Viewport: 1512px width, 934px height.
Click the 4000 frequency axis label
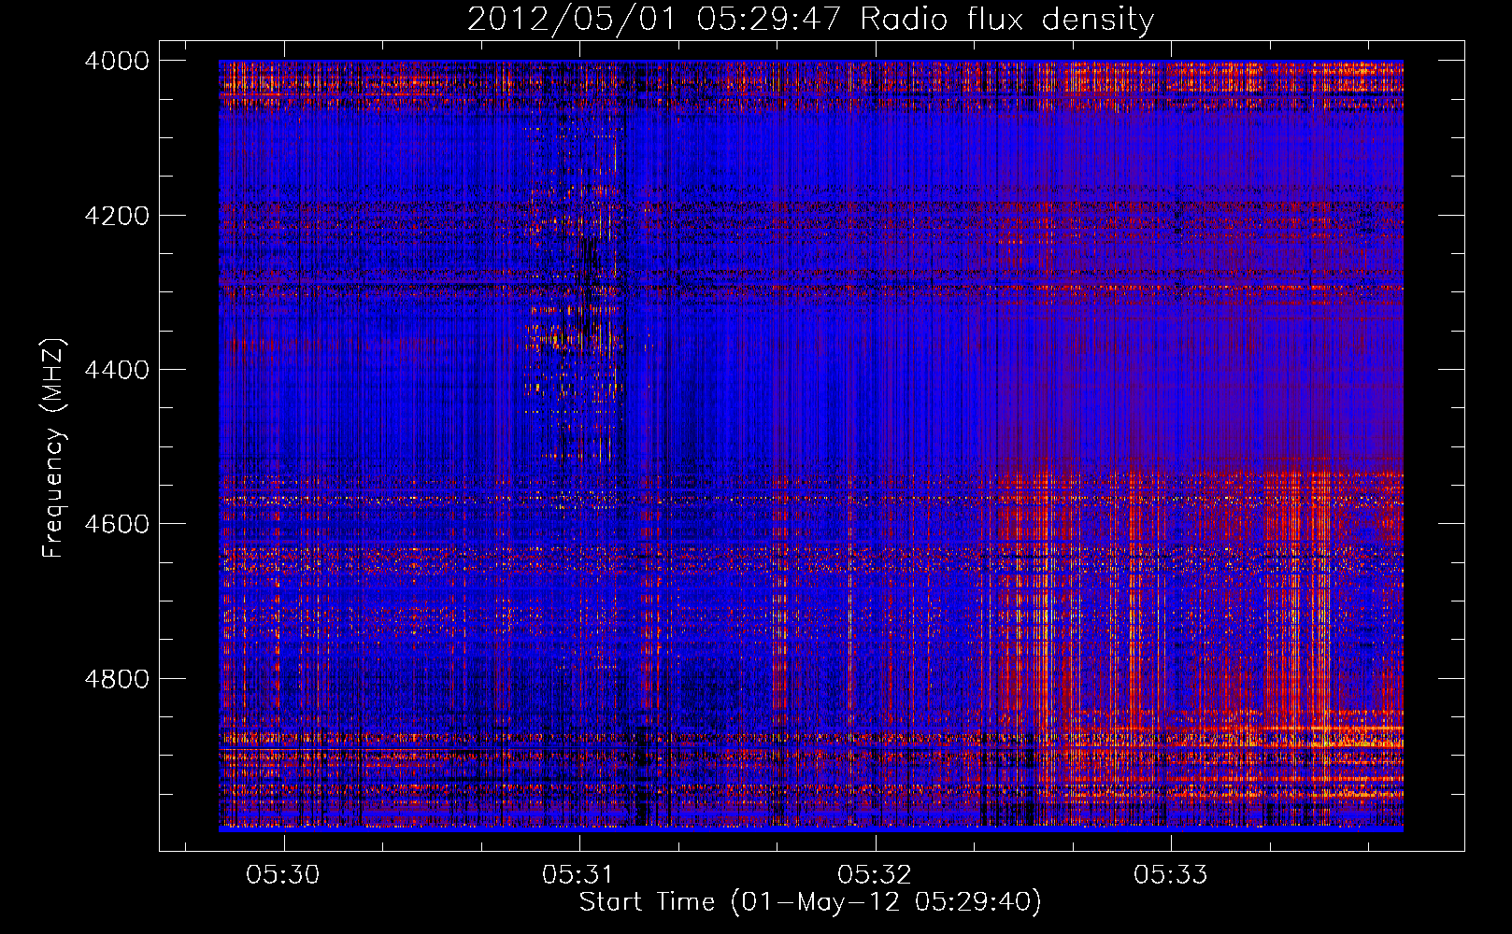click(117, 61)
